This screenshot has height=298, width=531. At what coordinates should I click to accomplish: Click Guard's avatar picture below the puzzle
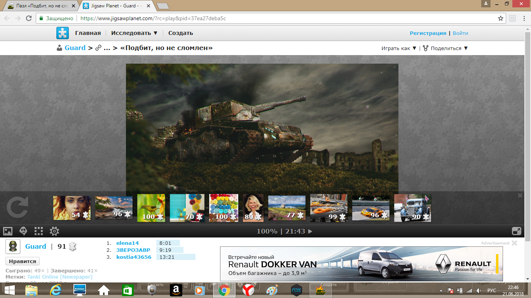click(x=13, y=246)
